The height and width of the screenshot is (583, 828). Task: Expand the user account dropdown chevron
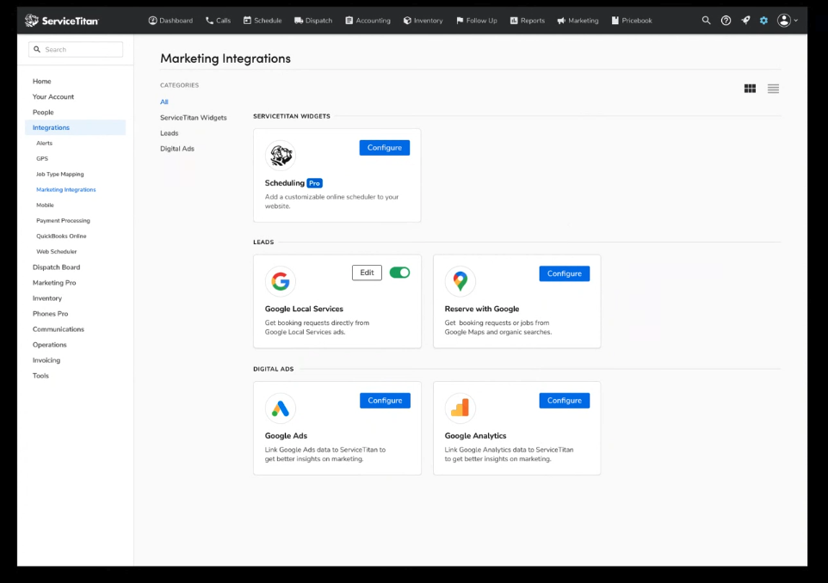(797, 20)
